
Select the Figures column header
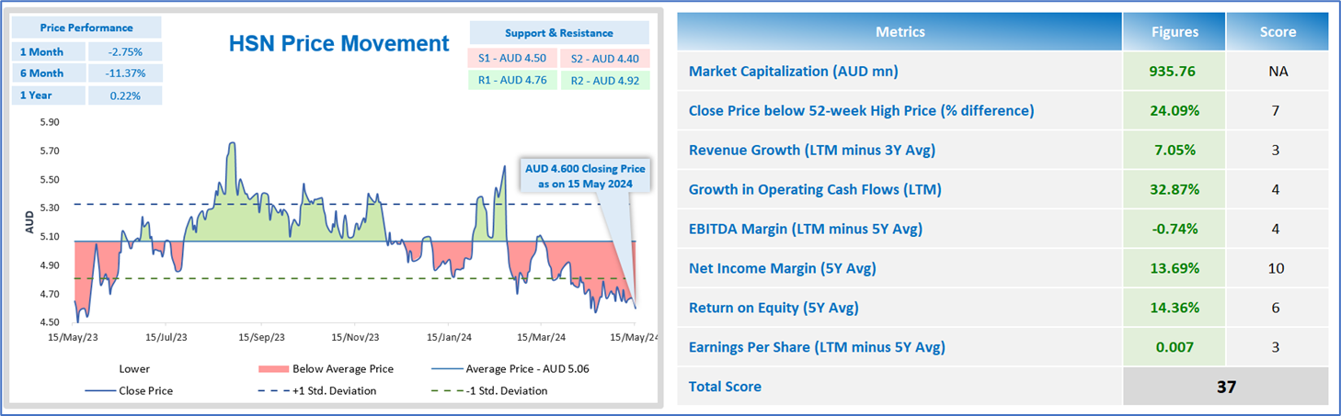(x=1175, y=32)
